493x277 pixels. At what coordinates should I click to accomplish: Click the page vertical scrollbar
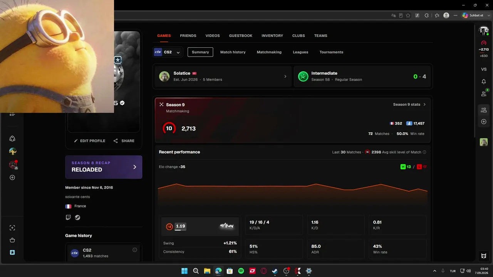pyautogui.click(x=475, y=81)
